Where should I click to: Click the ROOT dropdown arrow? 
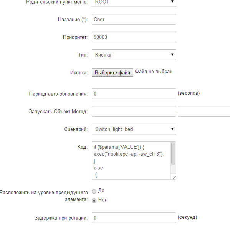pyautogui.click(x=172, y=2)
